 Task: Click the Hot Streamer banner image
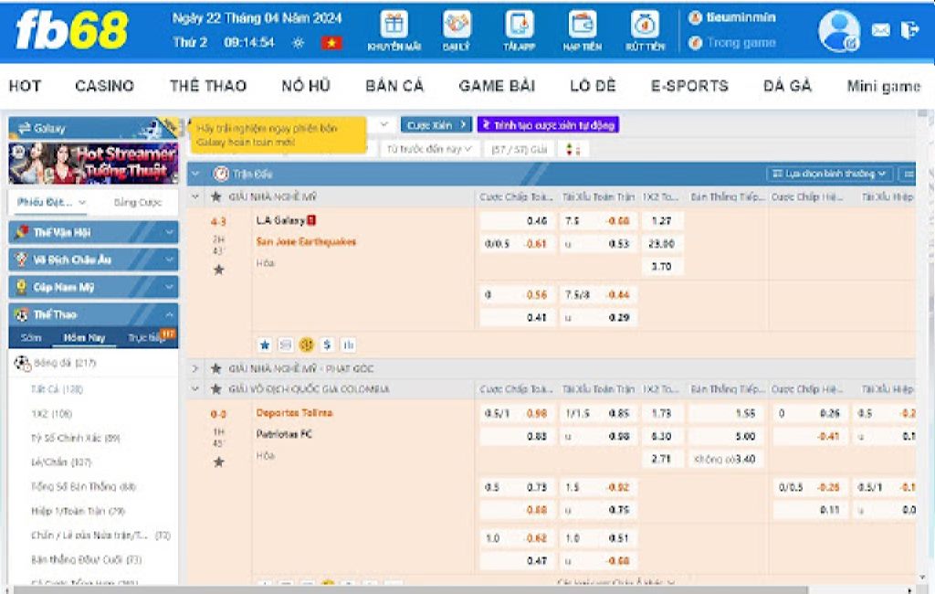[x=93, y=164]
